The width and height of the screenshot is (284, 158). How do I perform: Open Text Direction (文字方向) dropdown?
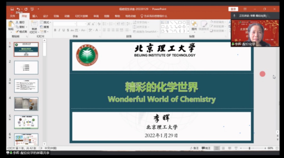coord(141,22)
